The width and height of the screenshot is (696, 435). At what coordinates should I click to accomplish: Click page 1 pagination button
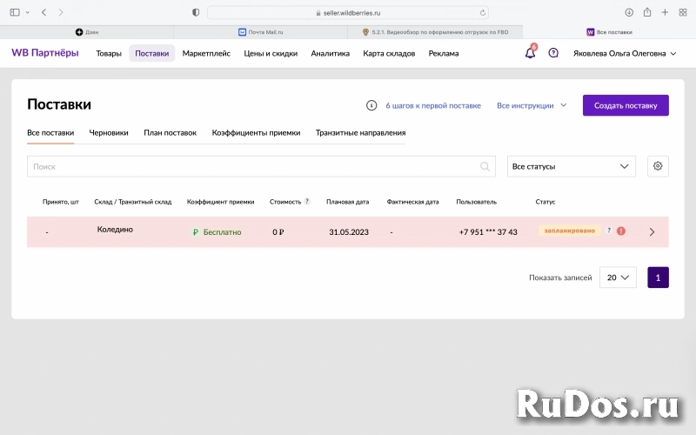658,278
